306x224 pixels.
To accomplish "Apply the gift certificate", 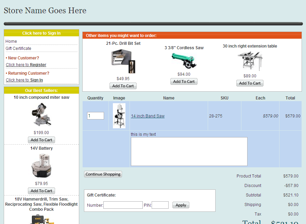I will (181, 205).
